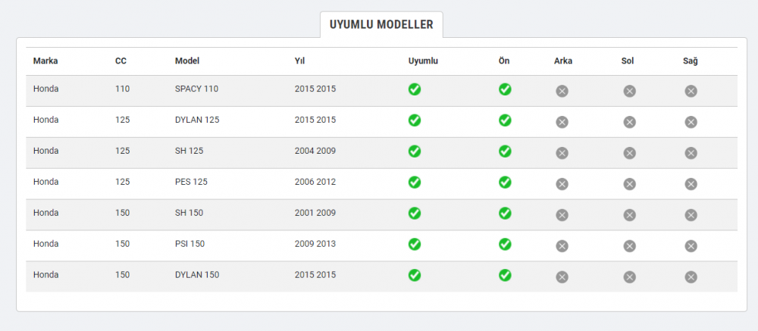Click grey Sol cross for SPACY 110
The image size is (758, 331).
click(x=629, y=91)
